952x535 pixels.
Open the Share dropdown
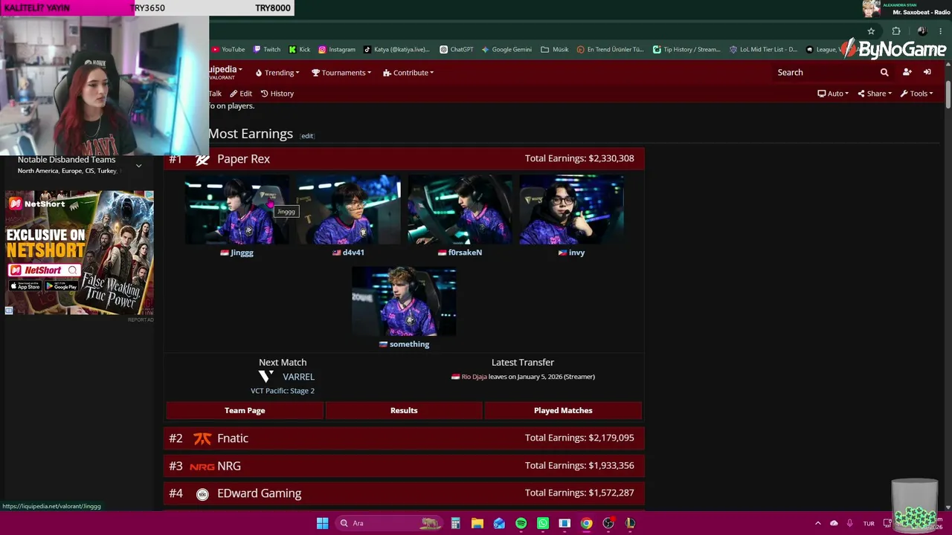874,94
